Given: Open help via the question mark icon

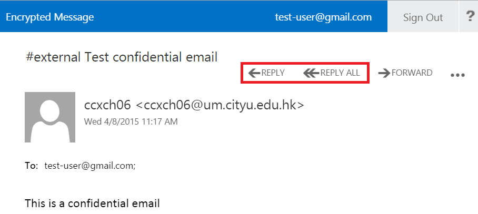Looking at the screenshot, I should (470, 17).
